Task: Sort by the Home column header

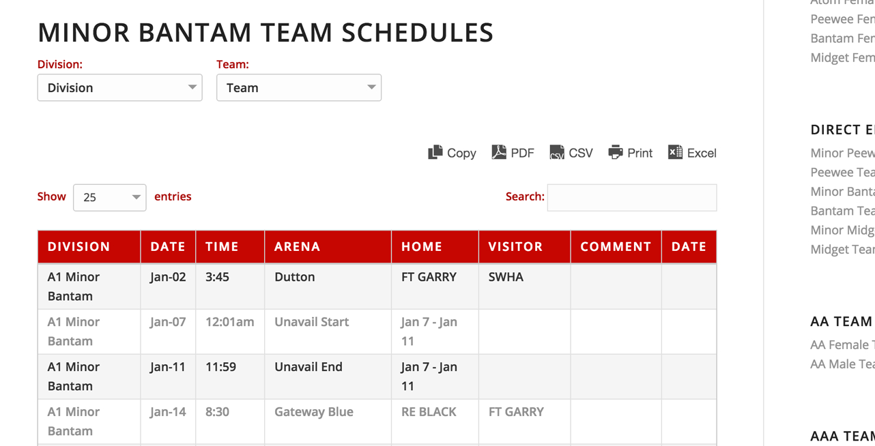Action: pyautogui.click(x=422, y=247)
